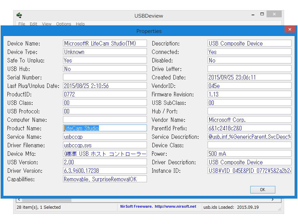Open the File menu in USBDeview
Screen dimensions: 298x224
tap(22, 24)
